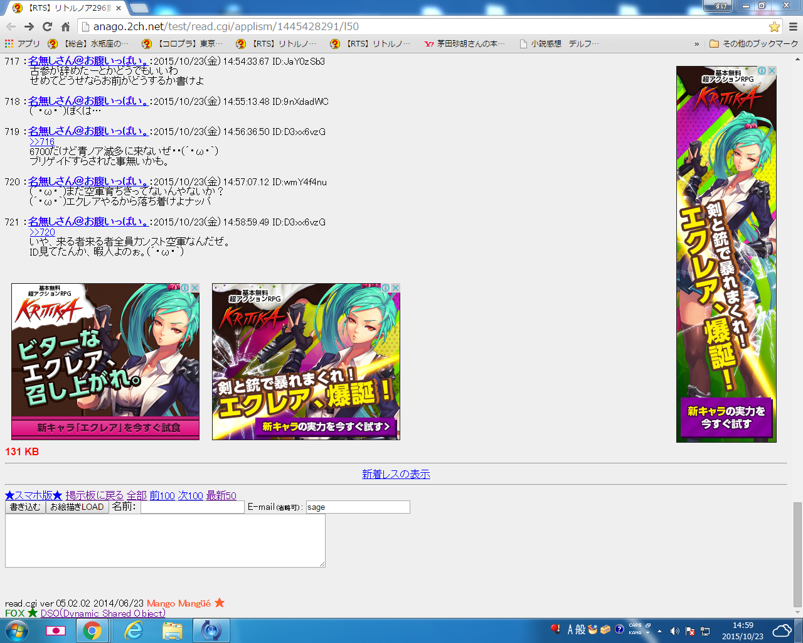This screenshot has height=643, width=803.
Task: Follow the >>720 reply anchor
Action: click(42, 232)
